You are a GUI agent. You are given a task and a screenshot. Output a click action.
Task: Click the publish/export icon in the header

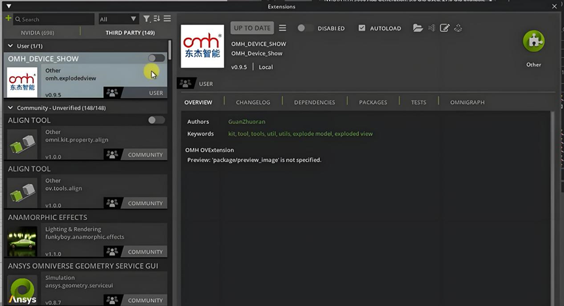coord(458,27)
